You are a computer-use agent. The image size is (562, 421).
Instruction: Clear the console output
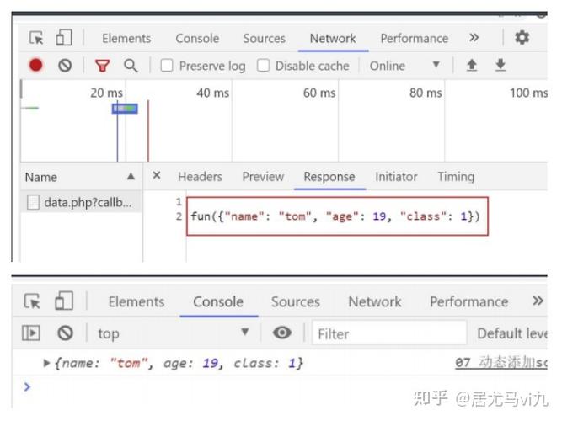coord(65,333)
